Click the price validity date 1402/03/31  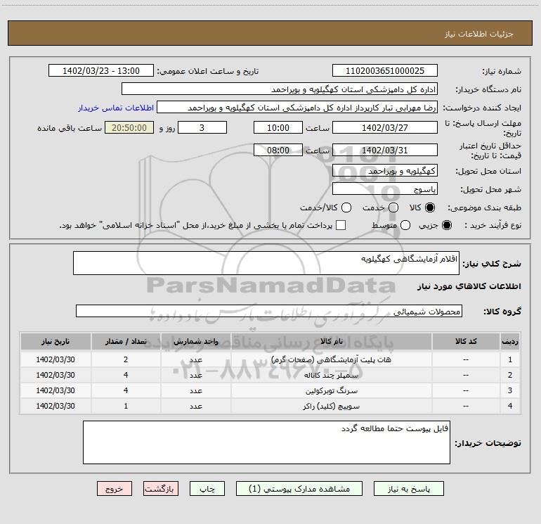[x=385, y=150]
